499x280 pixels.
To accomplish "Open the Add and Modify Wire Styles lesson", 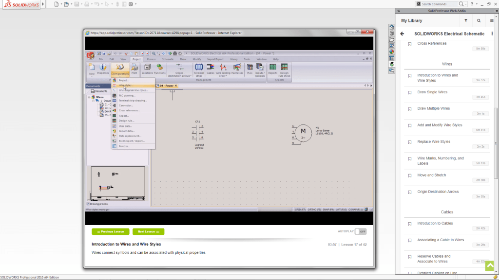I will click(x=440, y=125).
